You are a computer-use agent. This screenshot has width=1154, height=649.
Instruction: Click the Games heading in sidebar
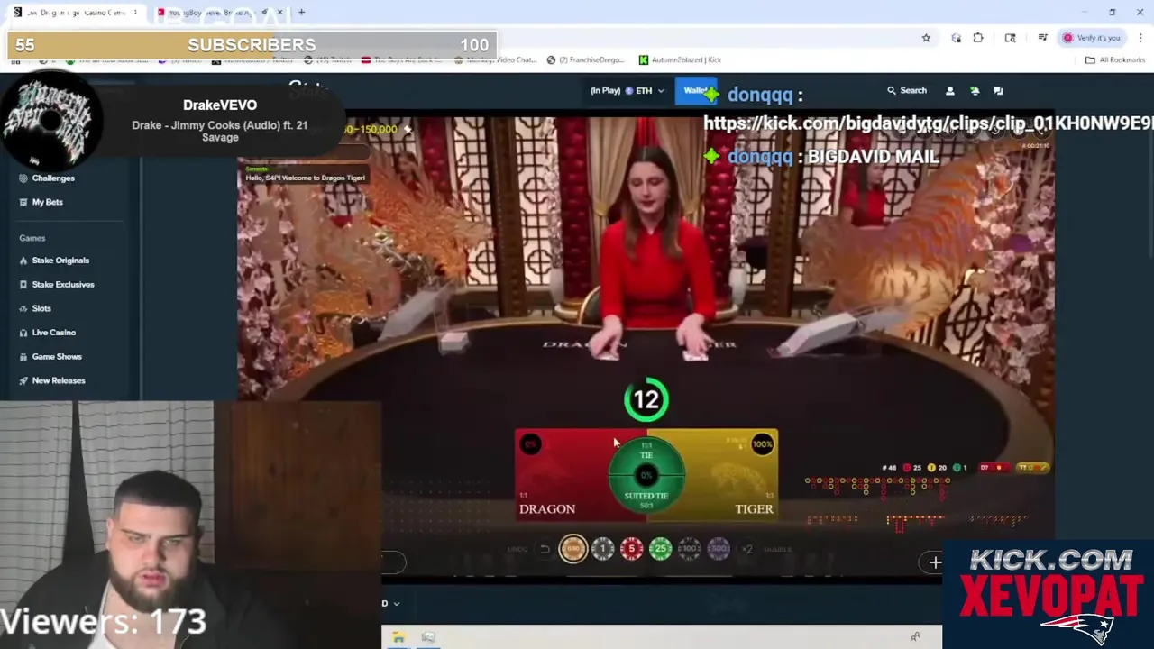point(32,238)
